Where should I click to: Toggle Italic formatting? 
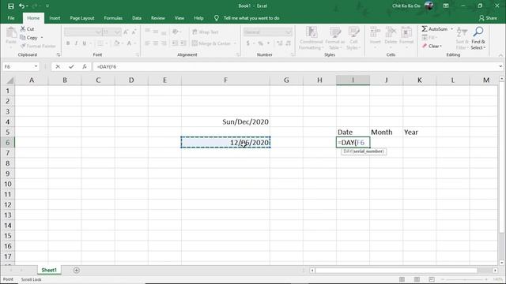tap(76, 43)
